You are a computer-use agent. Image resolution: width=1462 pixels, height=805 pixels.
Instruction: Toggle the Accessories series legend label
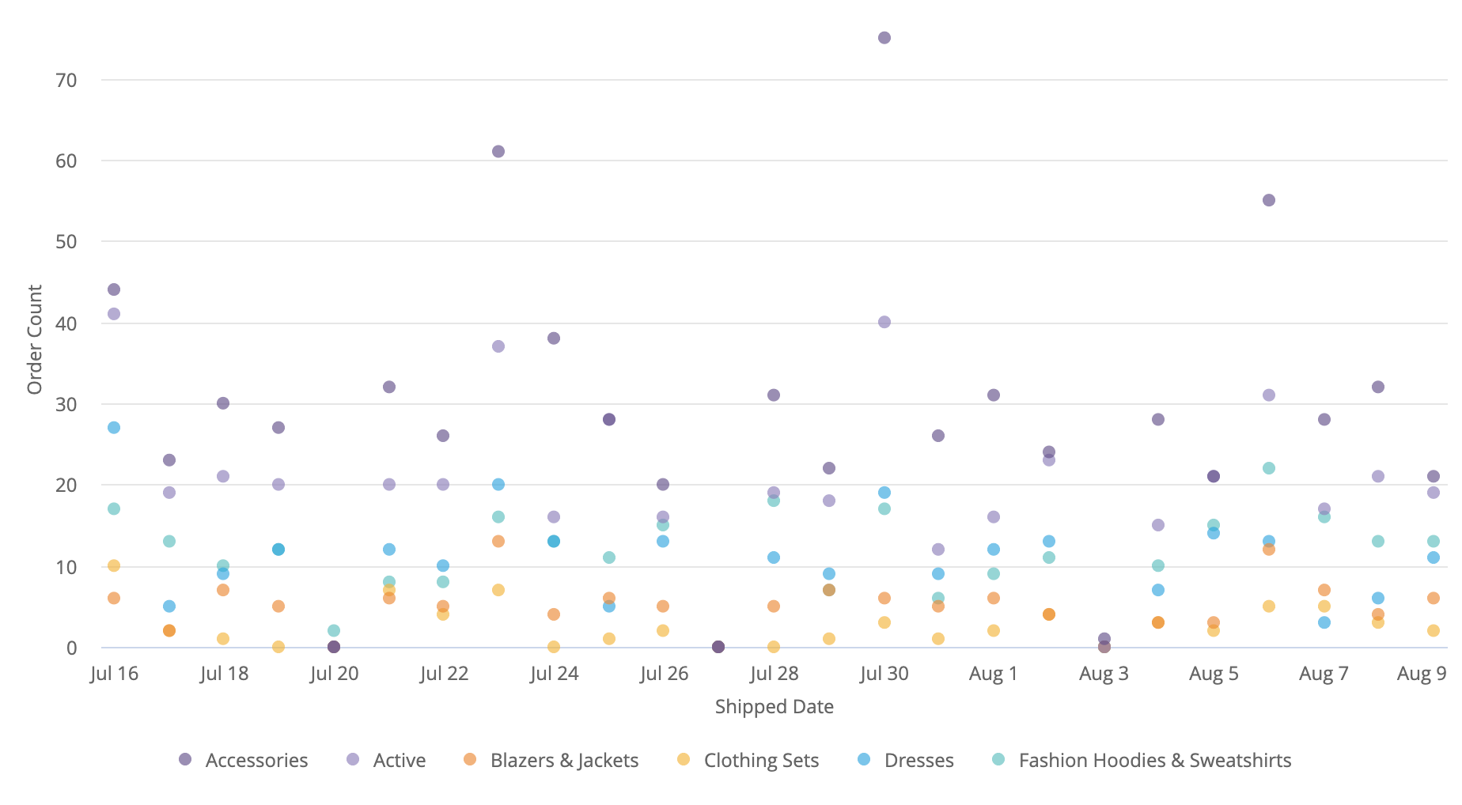(256, 760)
